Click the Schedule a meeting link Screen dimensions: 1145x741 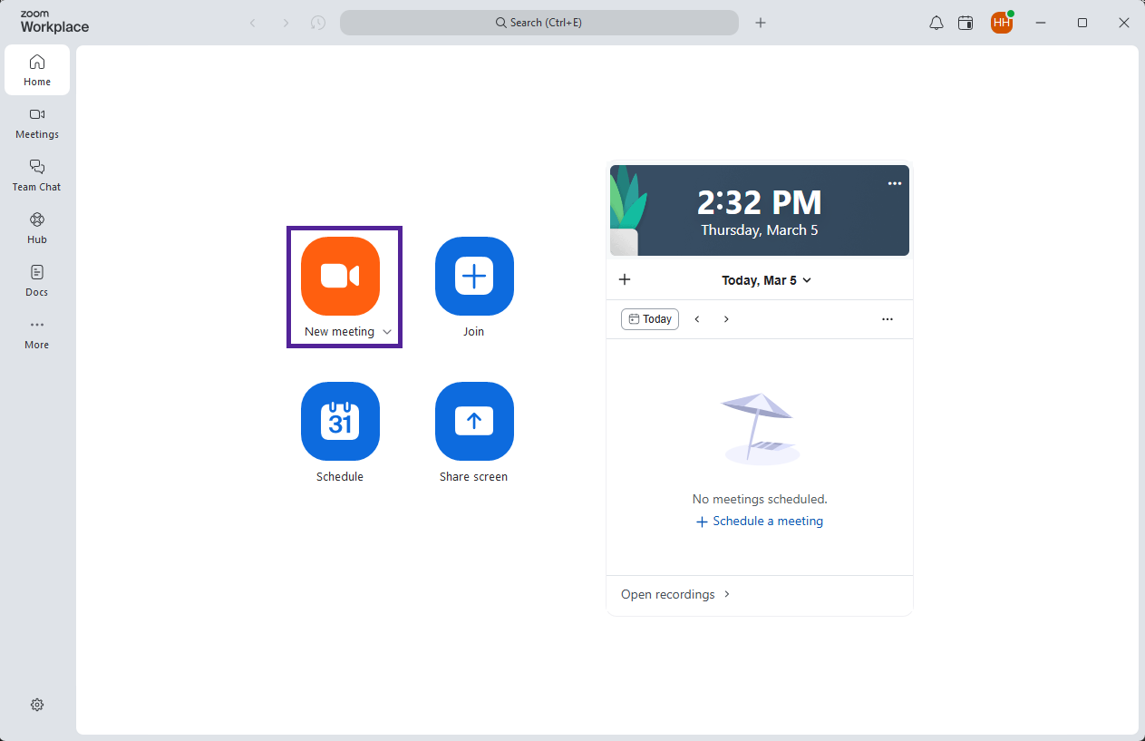[x=759, y=521]
